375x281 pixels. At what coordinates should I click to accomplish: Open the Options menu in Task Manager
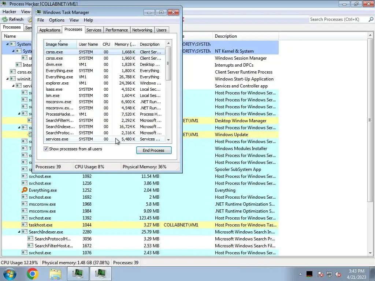57,20
